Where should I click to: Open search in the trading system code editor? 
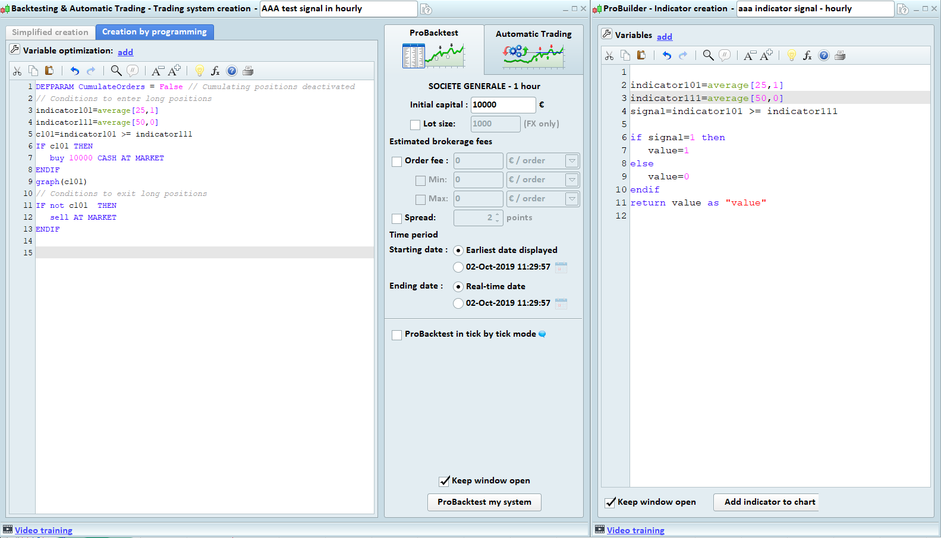click(x=116, y=71)
